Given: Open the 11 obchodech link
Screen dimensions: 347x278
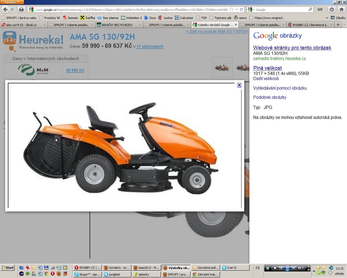Looking at the screenshot, I should pos(150,46).
